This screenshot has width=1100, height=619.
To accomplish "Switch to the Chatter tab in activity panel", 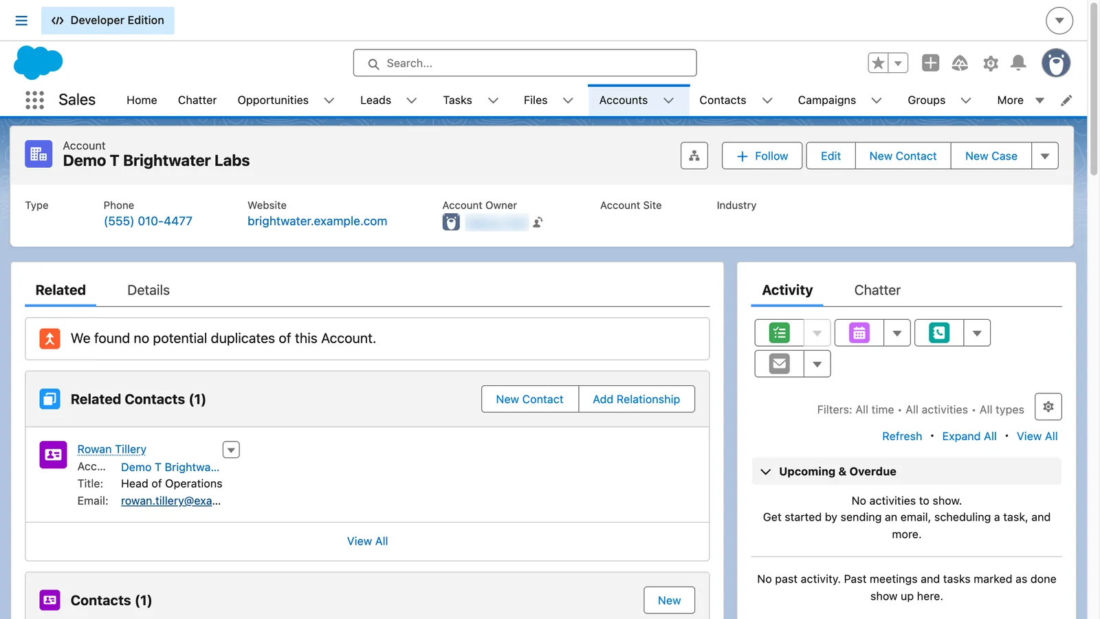I will pos(877,290).
